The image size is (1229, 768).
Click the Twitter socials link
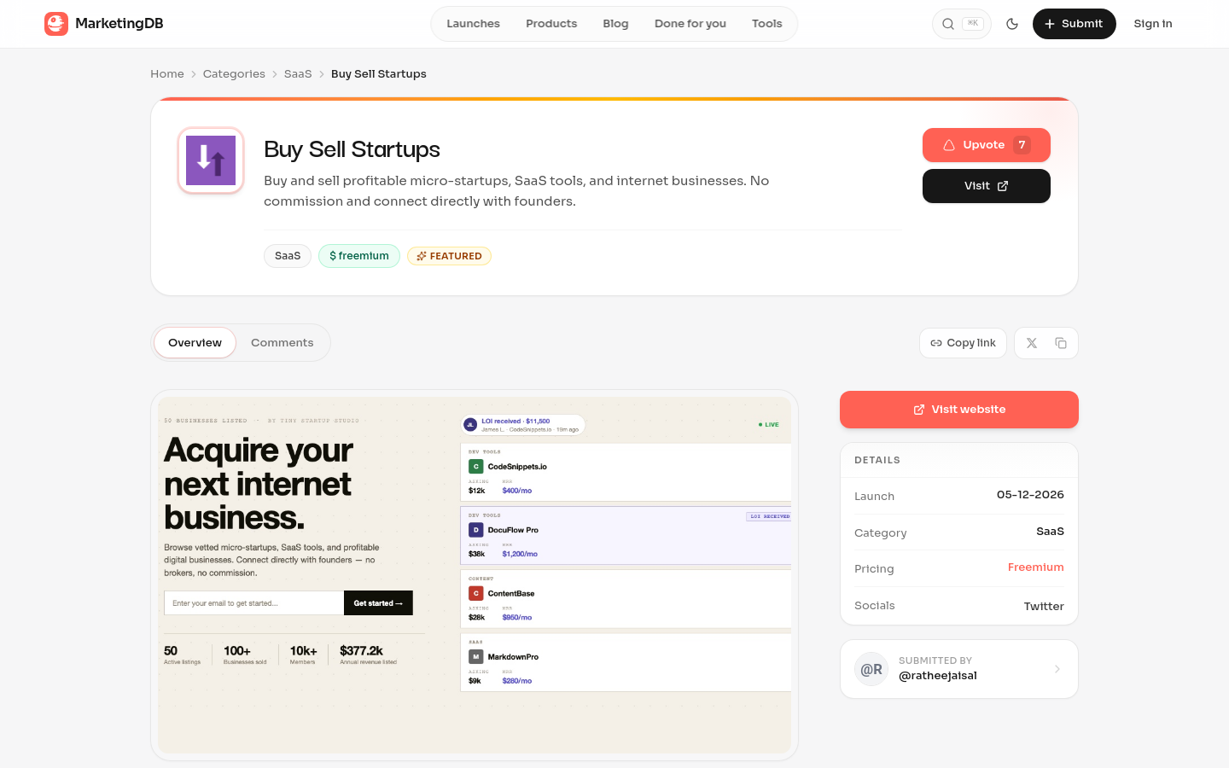[x=1044, y=607]
